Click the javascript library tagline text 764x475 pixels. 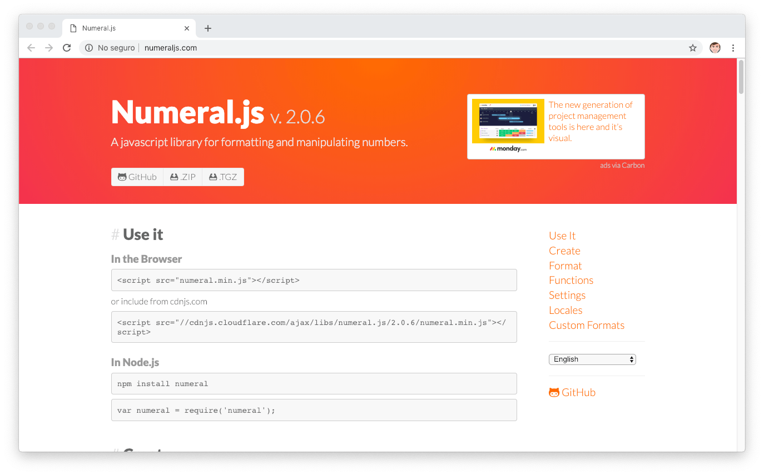[260, 142]
